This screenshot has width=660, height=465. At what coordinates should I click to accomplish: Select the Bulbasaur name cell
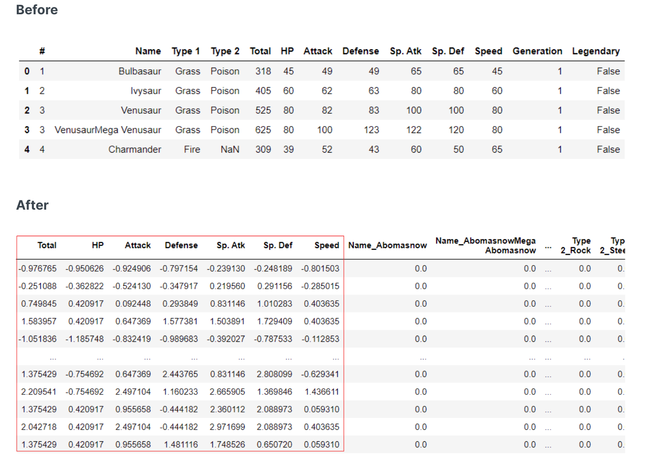click(x=140, y=71)
